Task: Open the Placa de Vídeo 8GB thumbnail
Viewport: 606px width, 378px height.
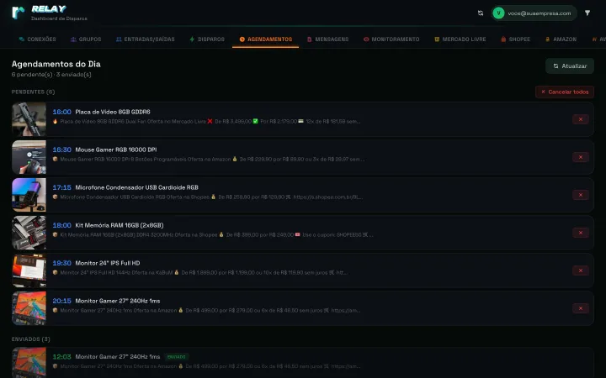Action: click(x=29, y=119)
